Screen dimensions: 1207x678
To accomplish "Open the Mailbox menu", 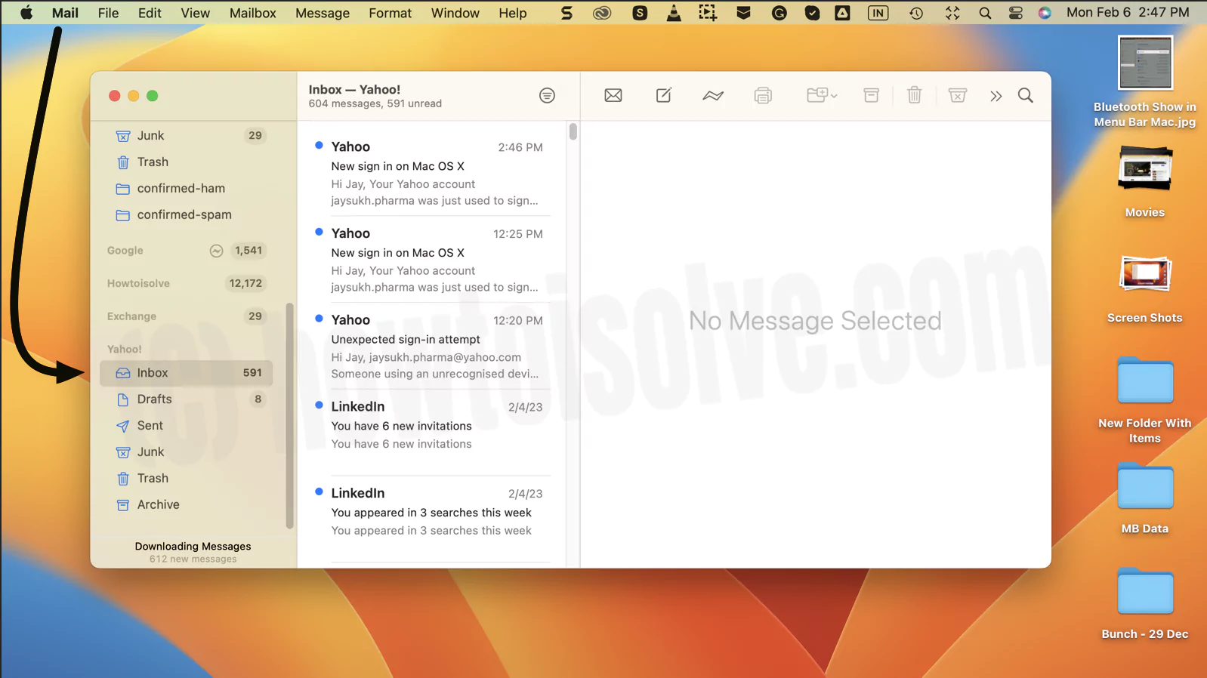I will pos(252,13).
